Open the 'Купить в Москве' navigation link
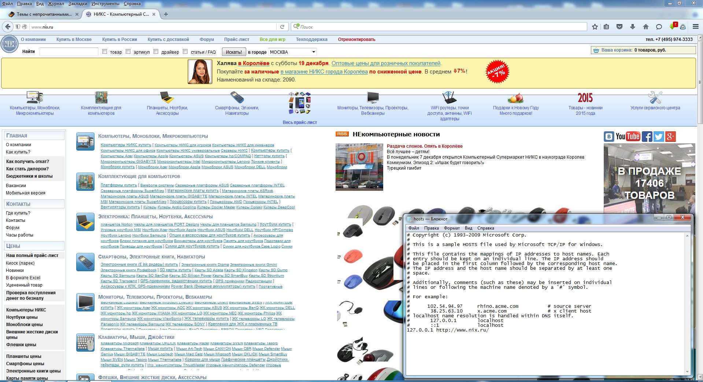703x382 pixels. [x=74, y=39]
